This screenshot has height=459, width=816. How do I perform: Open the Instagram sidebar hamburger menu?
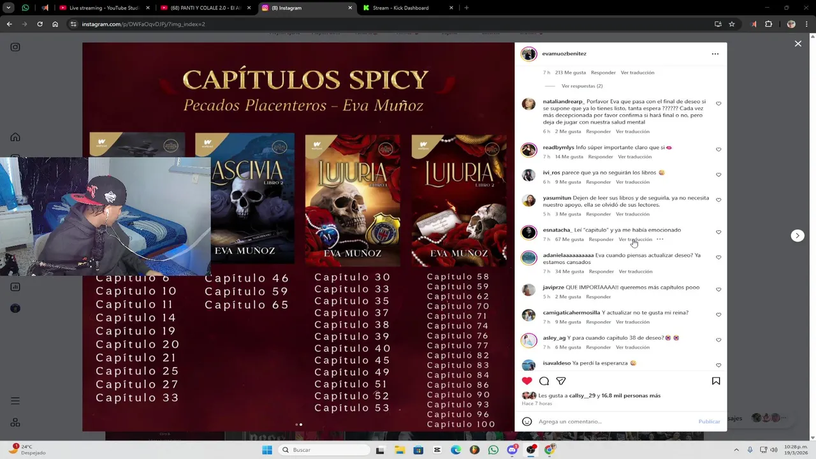[x=15, y=401]
